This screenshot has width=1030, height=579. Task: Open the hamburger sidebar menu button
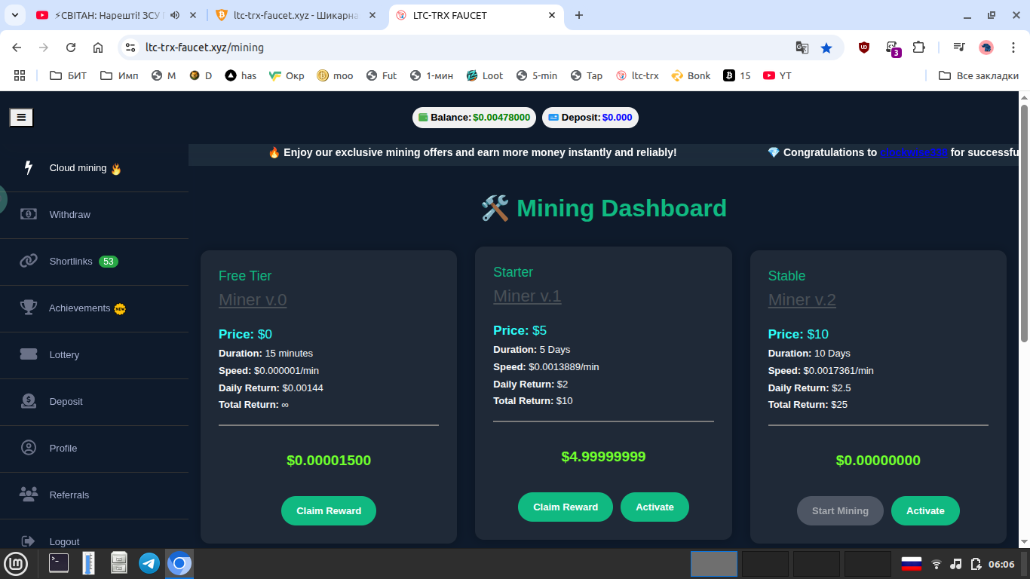coord(21,117)
